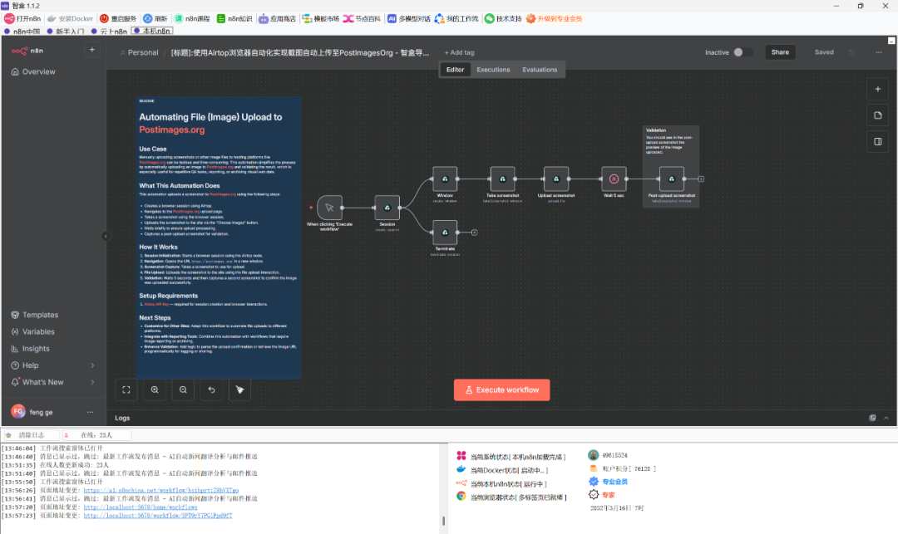Open the a1.n8nchina.net workflow link in log
This screenshot has width=898, height=534.
coord(161,490)
